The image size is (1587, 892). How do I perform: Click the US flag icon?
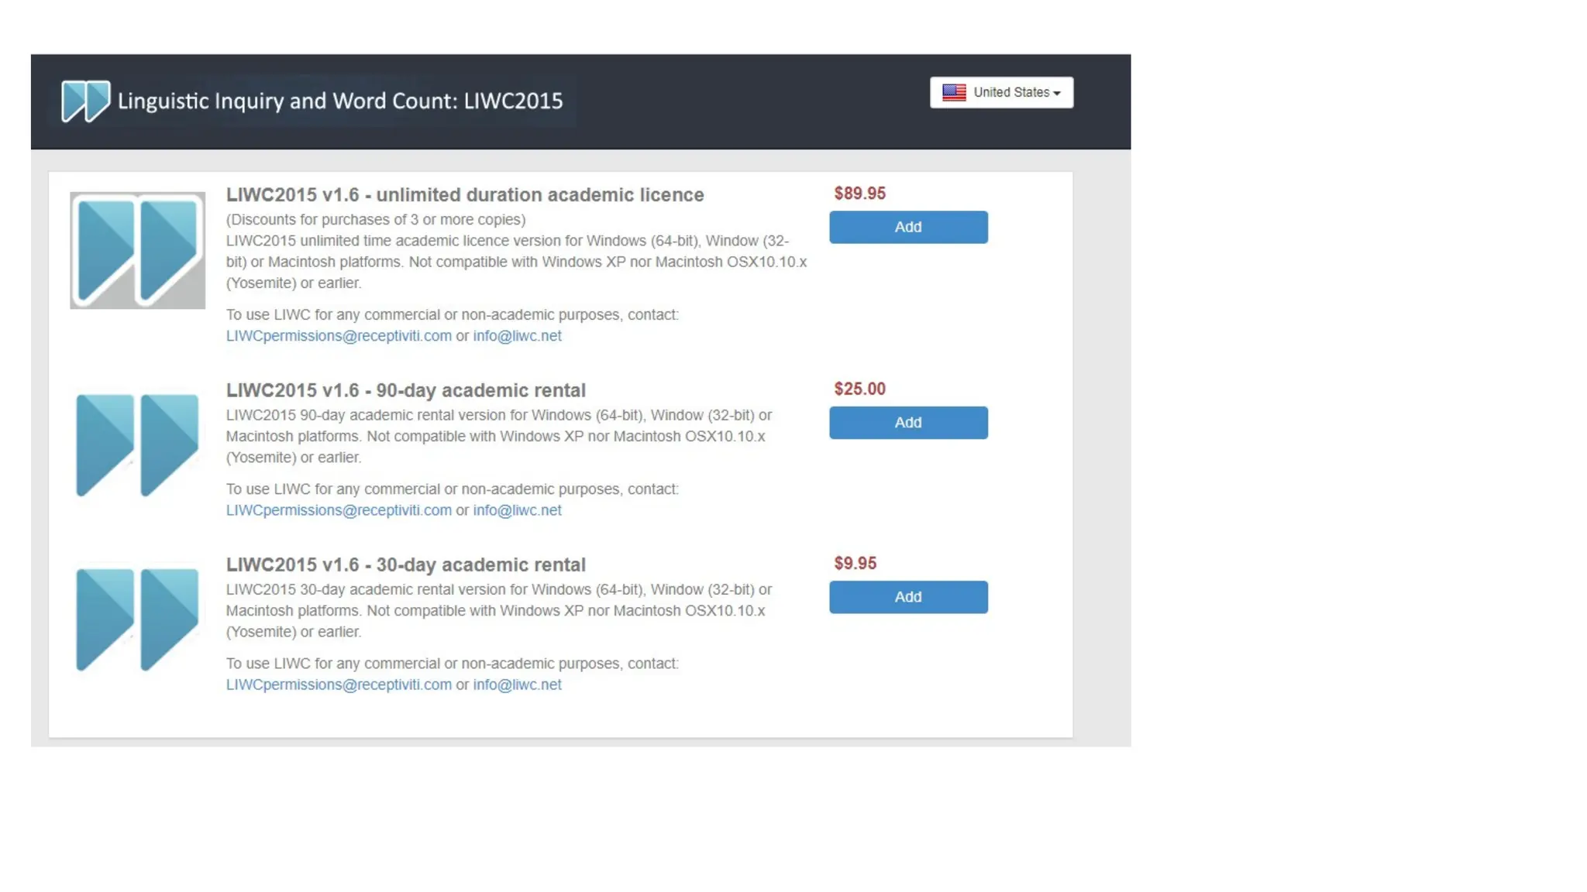point(954,92)
